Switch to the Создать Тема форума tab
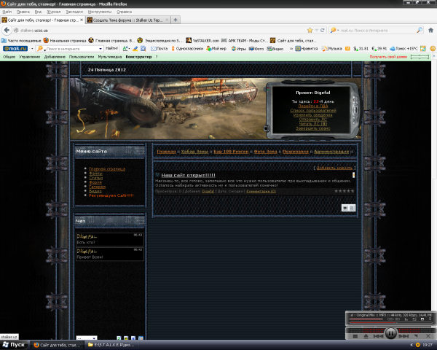The height and width of the screenshot is (350, 437). [129, 21]
